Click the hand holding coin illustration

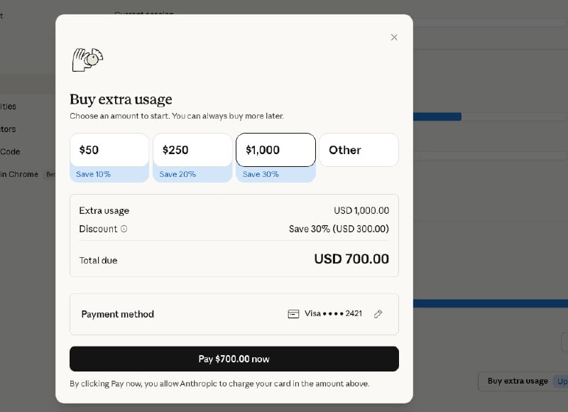87,60
